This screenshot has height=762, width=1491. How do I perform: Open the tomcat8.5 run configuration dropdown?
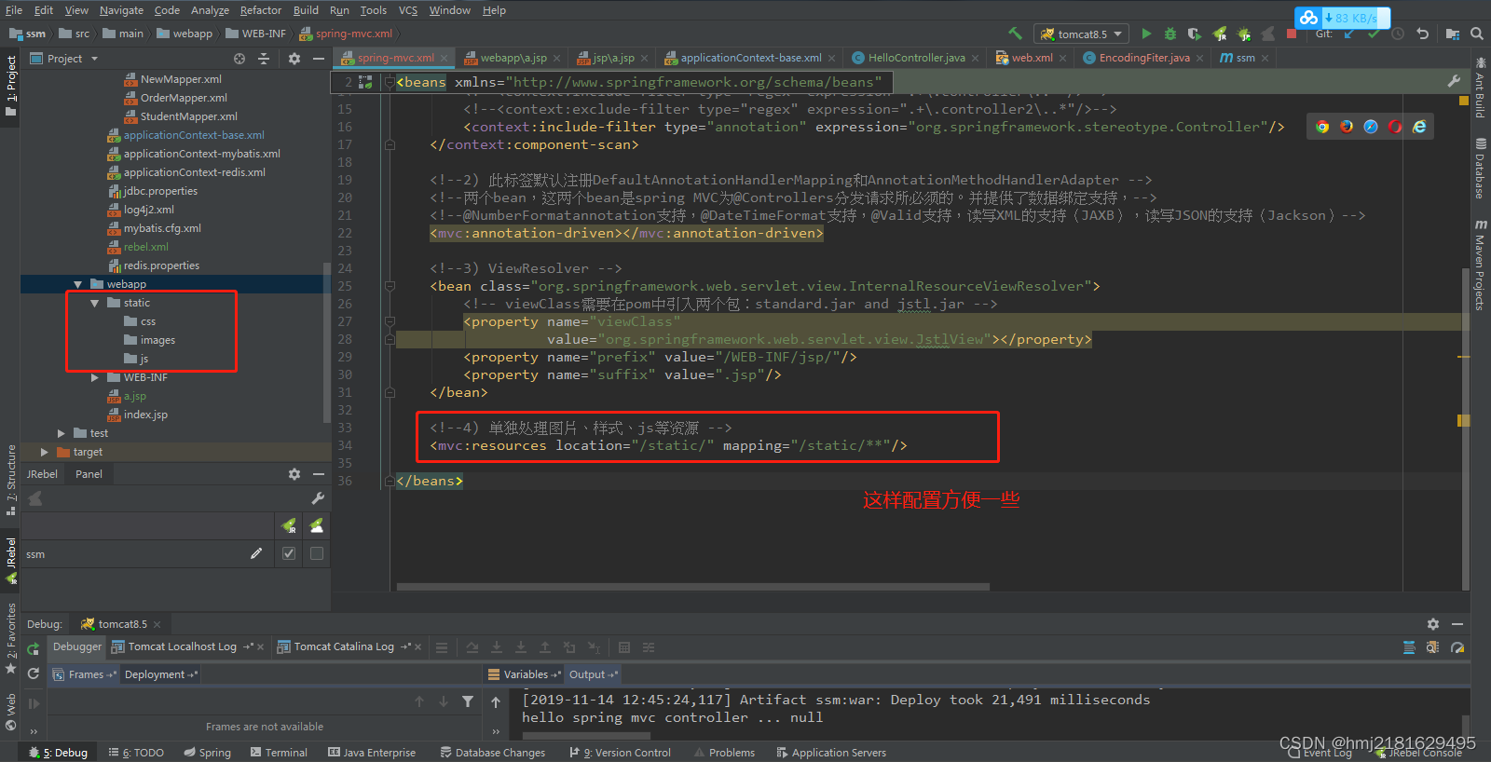point(1081,34)
